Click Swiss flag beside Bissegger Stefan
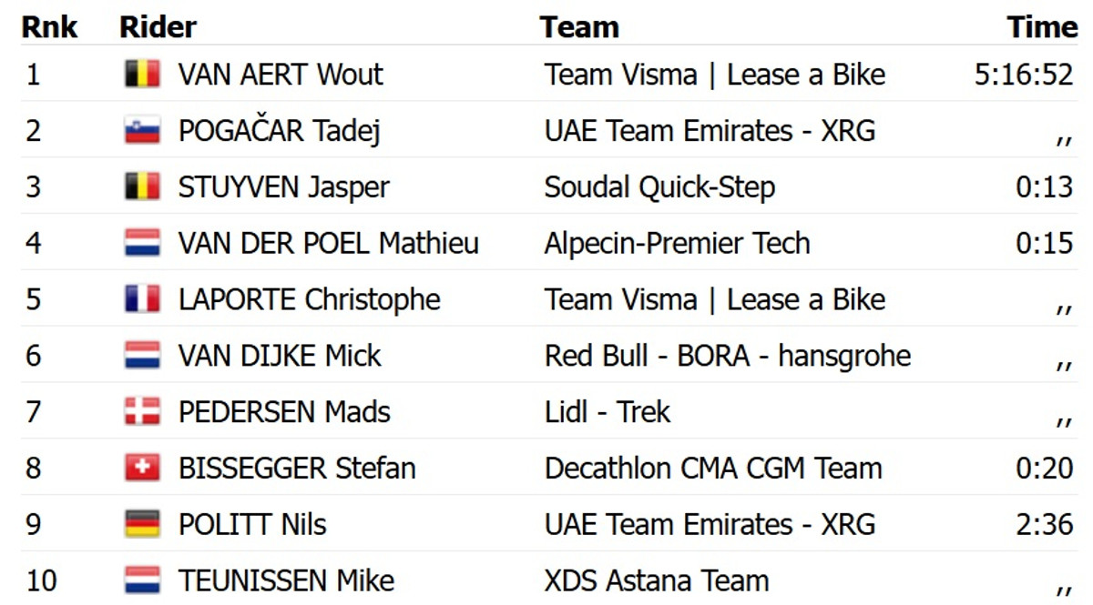The width and height of the screenshot is (1093, 605). 142,469
